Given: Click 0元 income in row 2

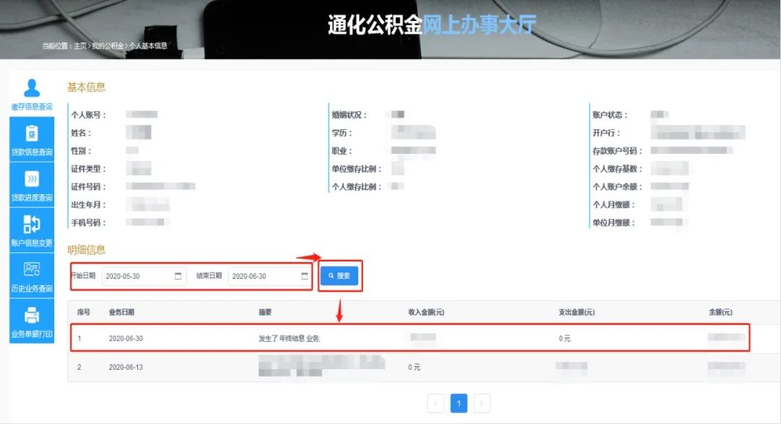Looking at the screenshot, I should [x=414, y=367].
